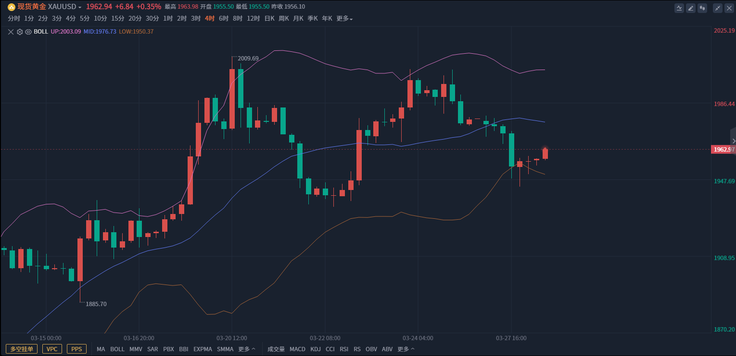The width and height of the screenshot is (736, 356).
Task: Select the 分时 timeframe
Action: click(x=14, y=19)
